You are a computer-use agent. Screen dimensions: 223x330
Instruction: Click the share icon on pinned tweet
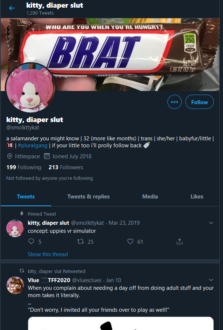pyautogui.click(x=179, y=242)
